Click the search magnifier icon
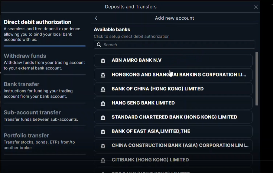 pyautogui.click(x=99, y=44)
